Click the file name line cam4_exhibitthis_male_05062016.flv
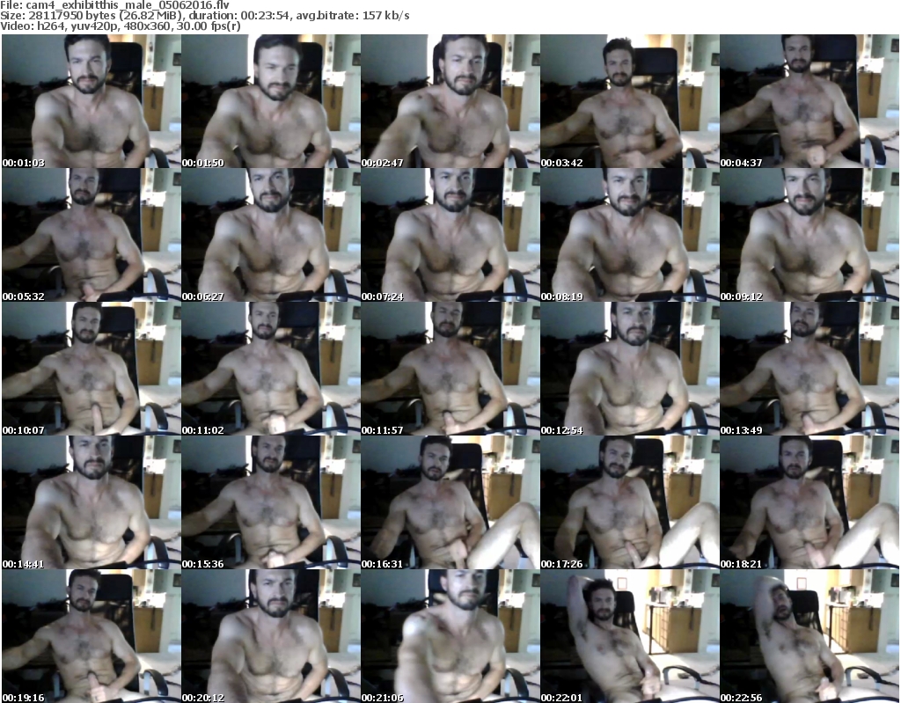This screenshot has height=703, width=901. 114,5
